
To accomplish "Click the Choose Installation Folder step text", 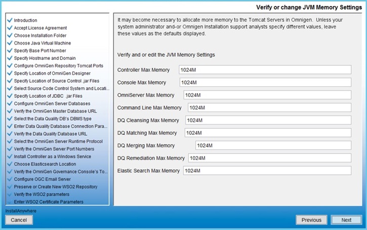I will click(40, 35).
